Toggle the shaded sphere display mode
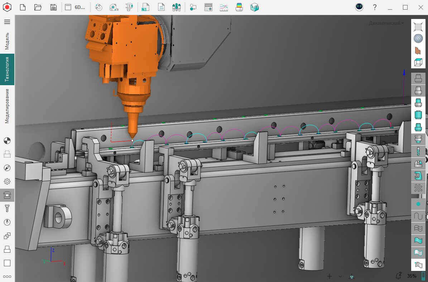The width and height of the screenshot is (428, 282). tap(418, 38)
